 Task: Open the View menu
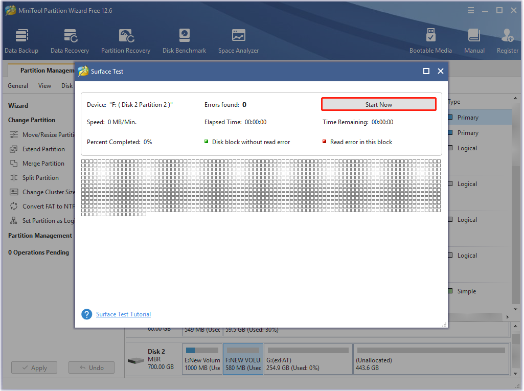(44, 86)
